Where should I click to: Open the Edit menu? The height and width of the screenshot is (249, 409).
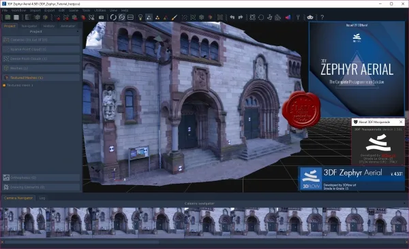tap(61, 10)
